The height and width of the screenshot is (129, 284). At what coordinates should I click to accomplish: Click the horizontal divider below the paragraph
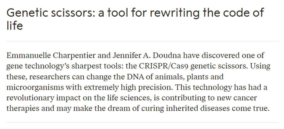click(143, 123)
